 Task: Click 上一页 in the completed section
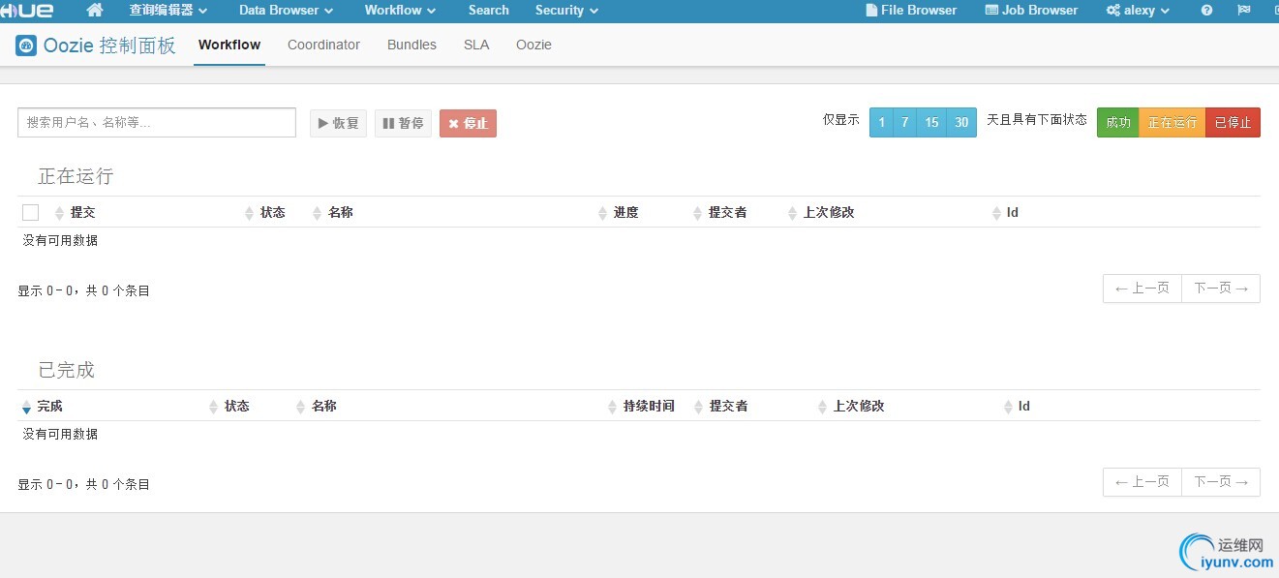coord(1142,482)
